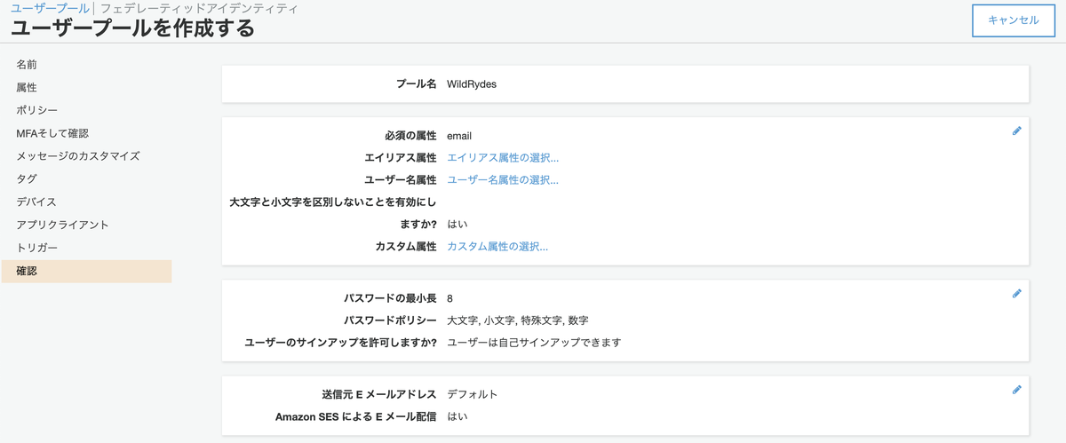Viewport: 1066px width, 443px height.
Task: Click the はい value for Amazon SES delivery
Action: pos(457,416)
